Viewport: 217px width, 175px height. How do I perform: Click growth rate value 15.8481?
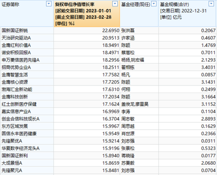coord(111,170)
